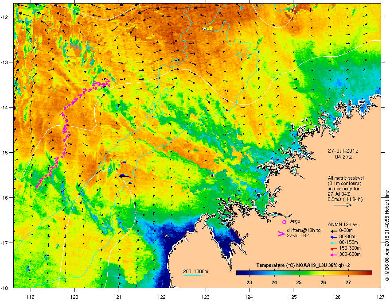Click latitude axis label '-16'
The height and width of the screenshot is (301, 390).
5,198
